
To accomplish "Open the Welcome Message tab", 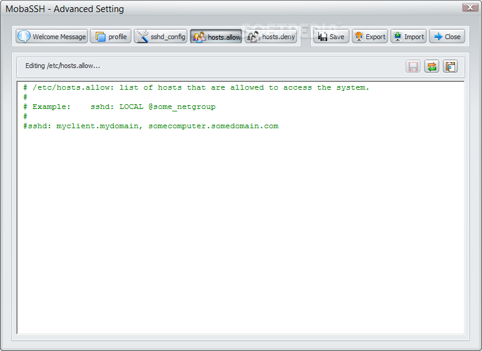I will coord(52,37).
